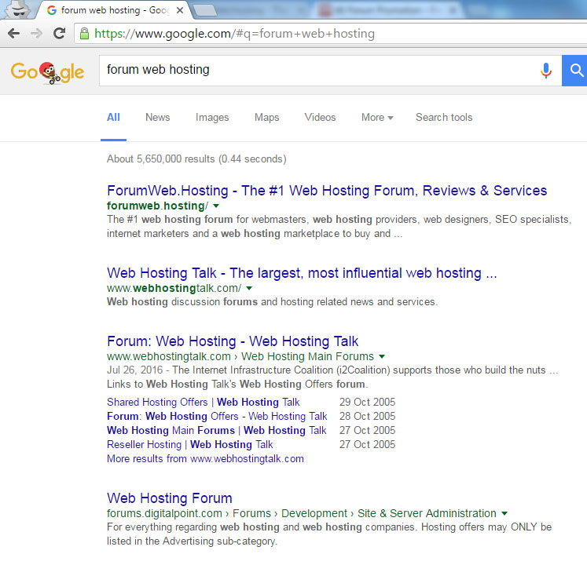Click the browser forward arrow
587x565 pixels.
(x=36, y=34)
